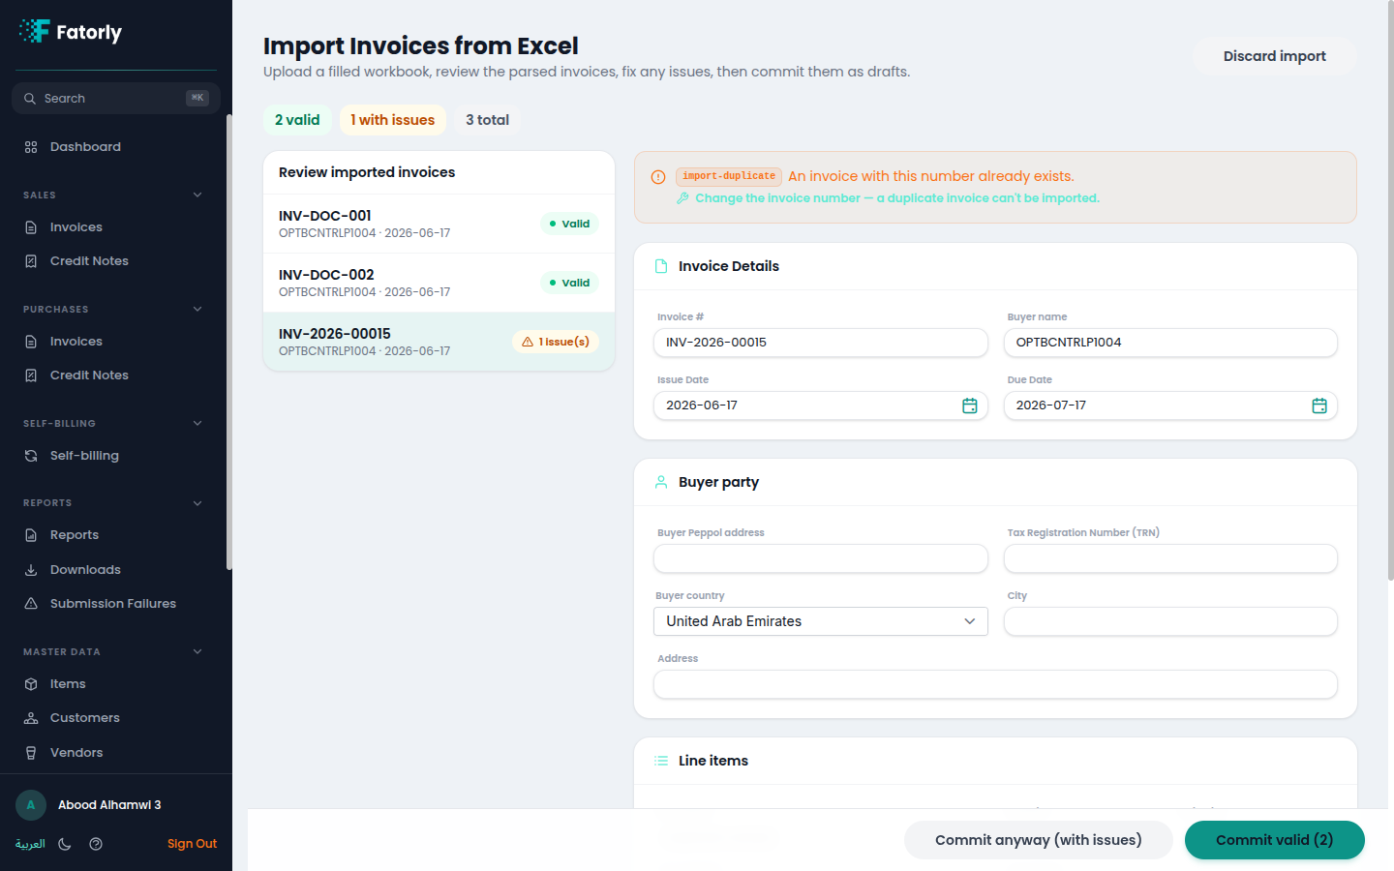Click the Discard import button
This screenshot has height=871, width=1394.
point(1275,56)
